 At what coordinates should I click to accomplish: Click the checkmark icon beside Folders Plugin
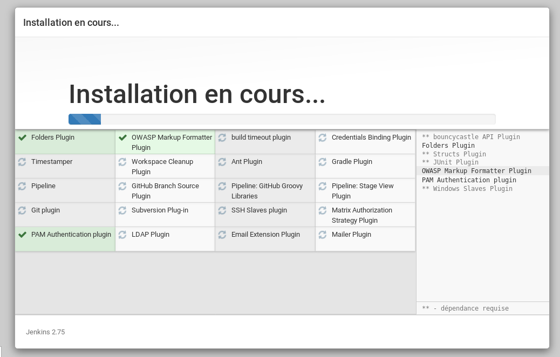tap(22, 138)
